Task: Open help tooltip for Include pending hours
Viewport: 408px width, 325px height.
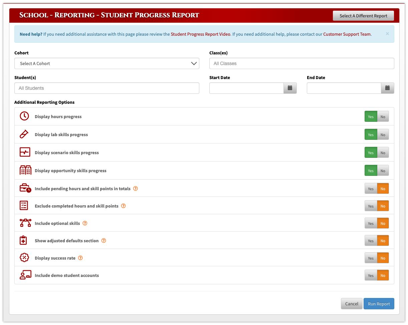Action: (136, 189)
